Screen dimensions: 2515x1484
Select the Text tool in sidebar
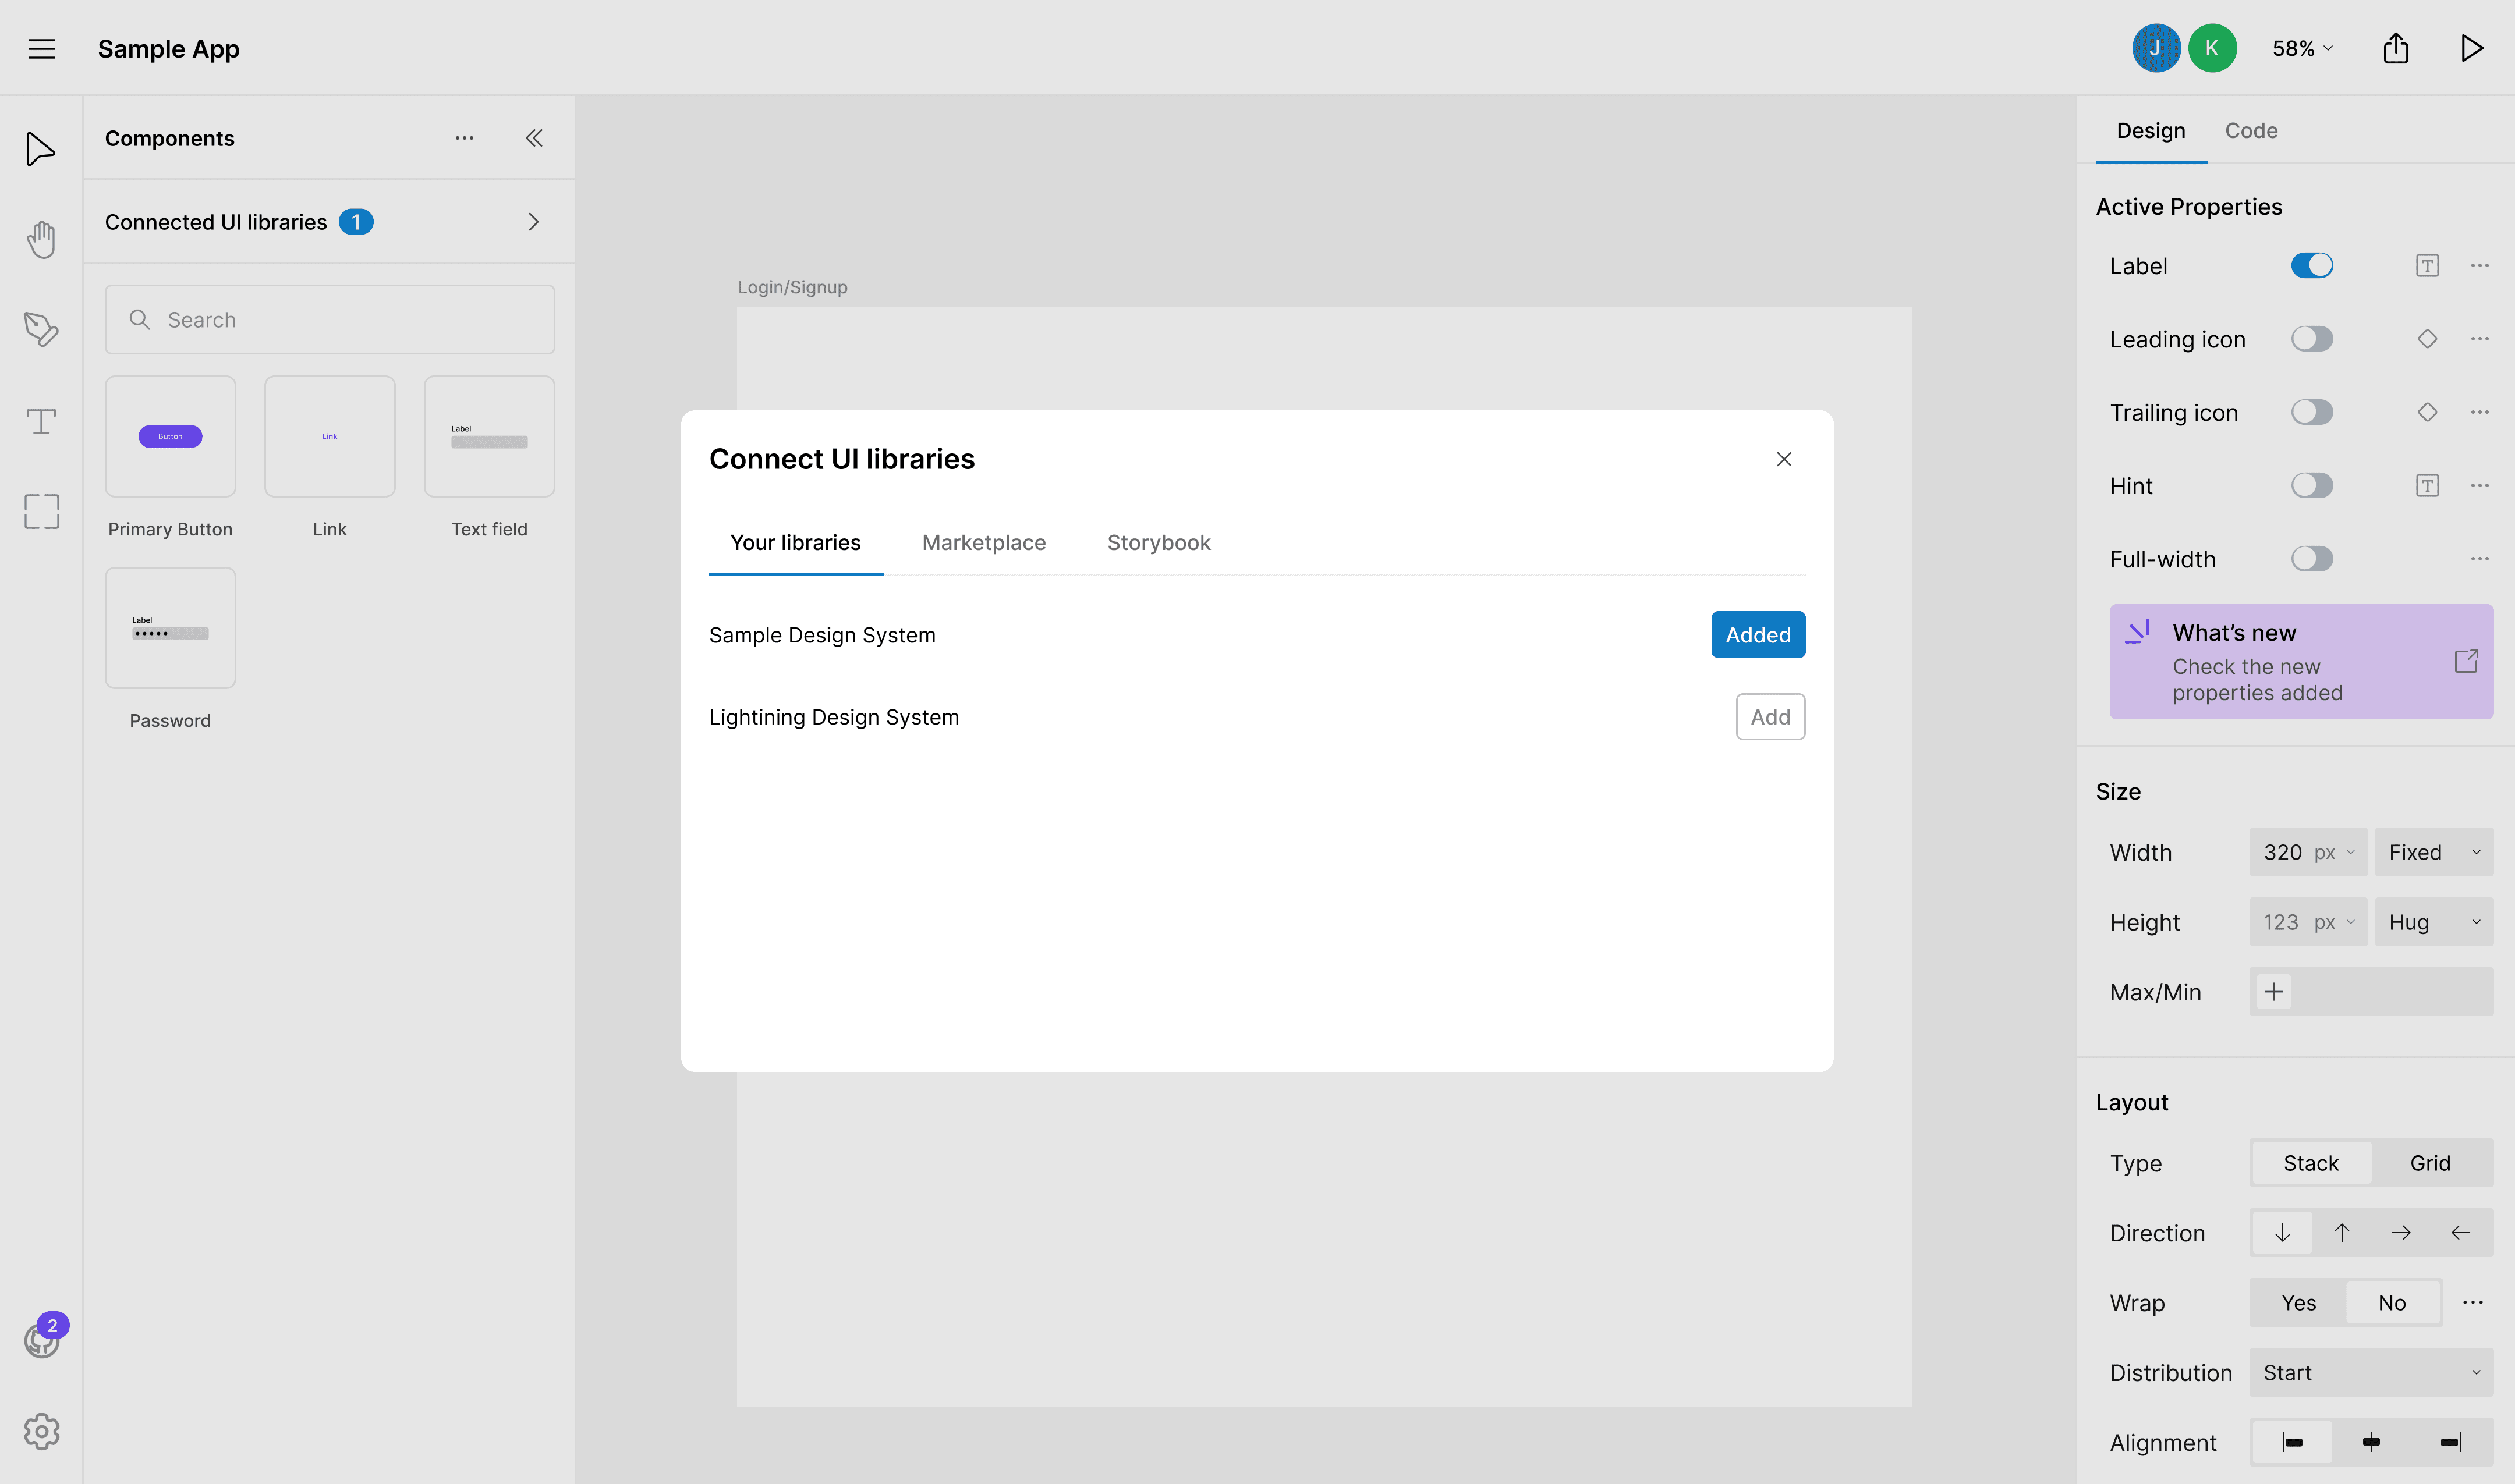point(41,421)
